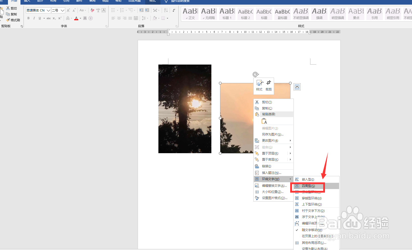The width and height of the screenshot is (412, 250).
Task: Check the 随文字移动(M) option
Action: point(316,230)
